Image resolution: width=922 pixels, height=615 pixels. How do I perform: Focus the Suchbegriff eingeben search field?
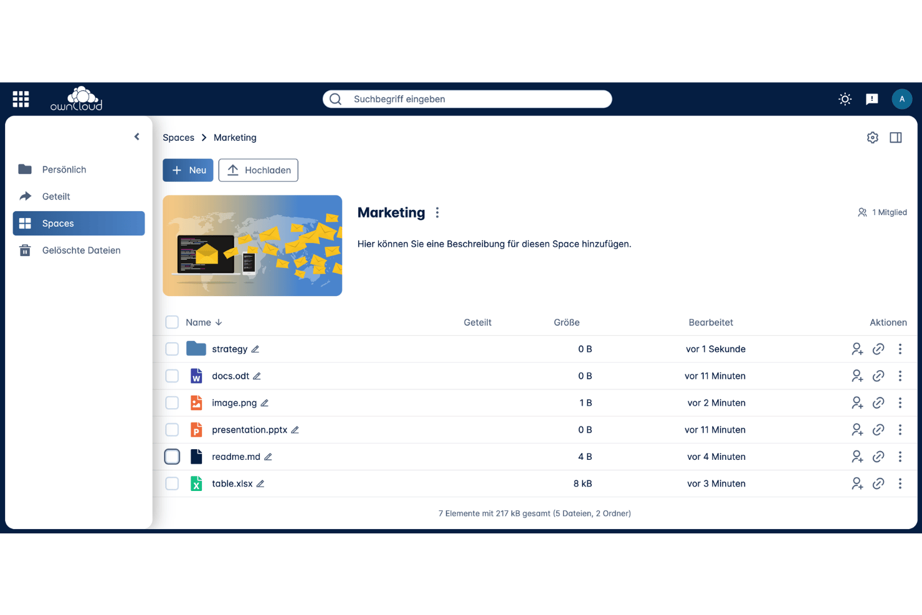[467, 99]
